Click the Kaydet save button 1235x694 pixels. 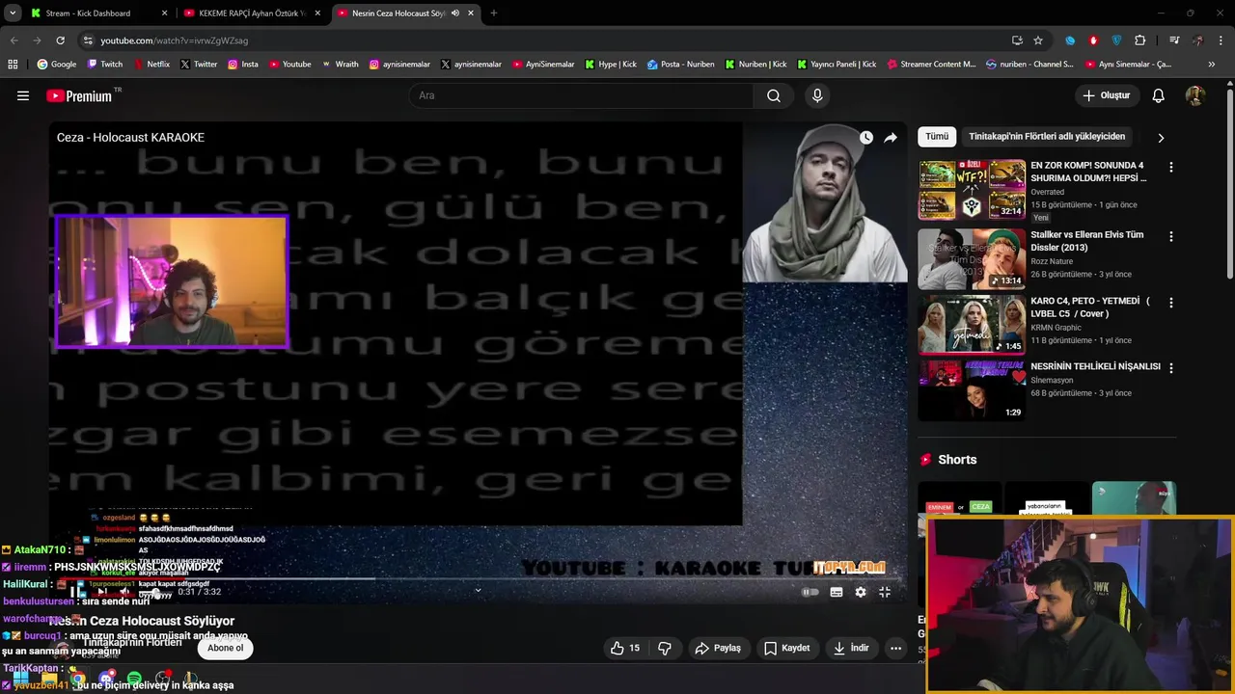(786, 648)
